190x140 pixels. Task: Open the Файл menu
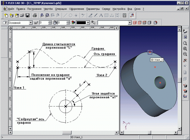11,9
